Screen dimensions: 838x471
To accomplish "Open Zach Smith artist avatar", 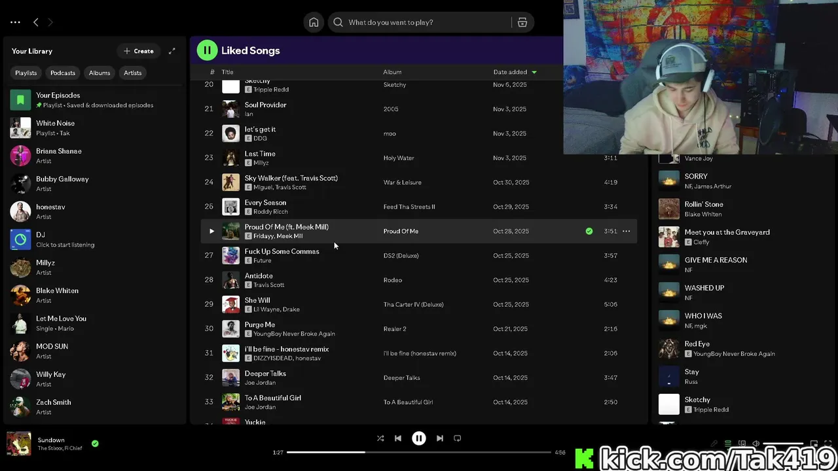I will click(x=20, y=407).
